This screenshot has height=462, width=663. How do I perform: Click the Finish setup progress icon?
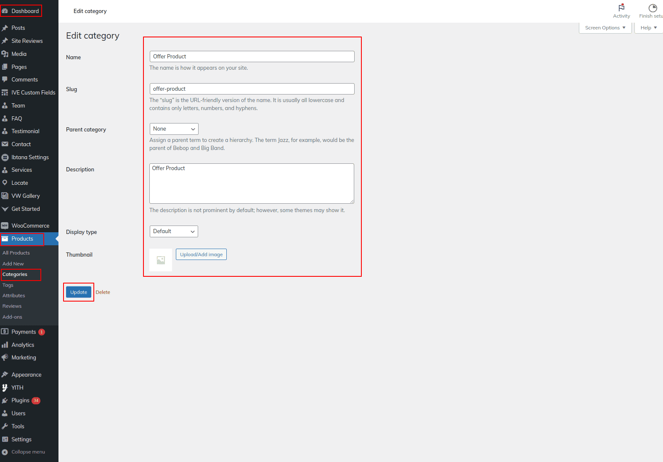pos(652,8)
